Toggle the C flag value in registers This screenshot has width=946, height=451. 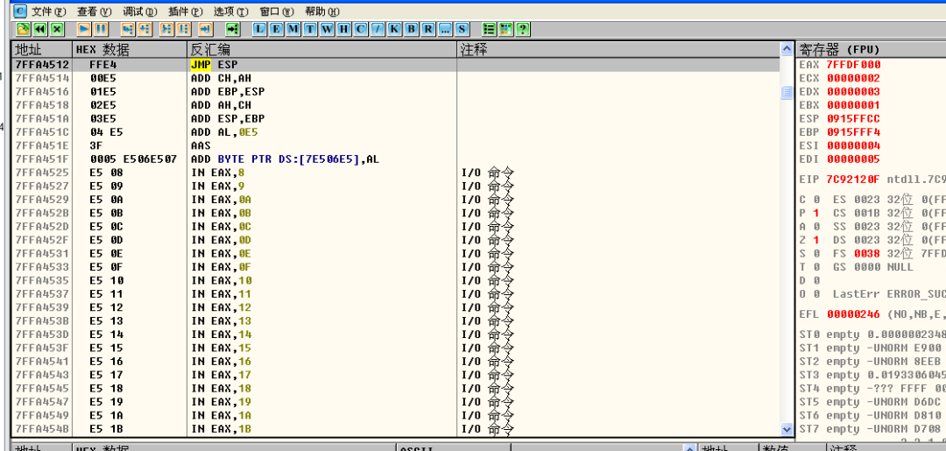coord(816,200)
